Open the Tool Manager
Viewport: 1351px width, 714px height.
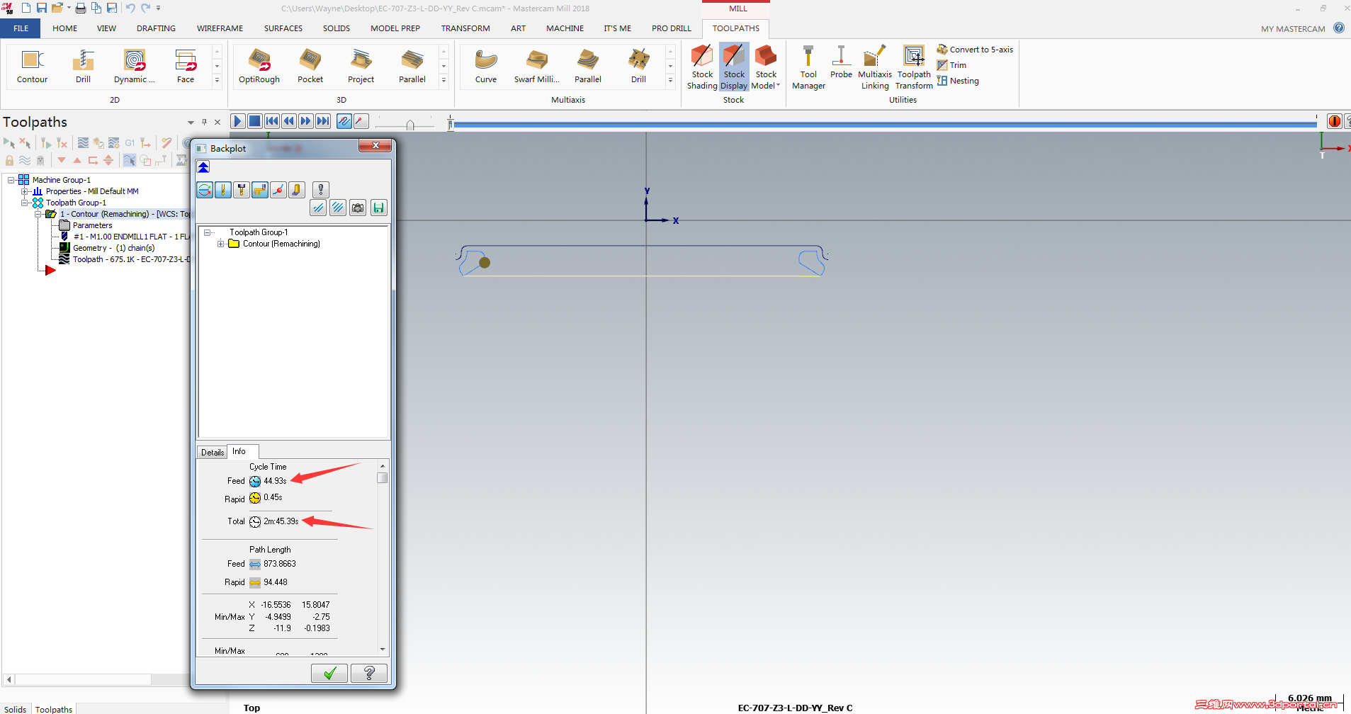tap(808, 67)
